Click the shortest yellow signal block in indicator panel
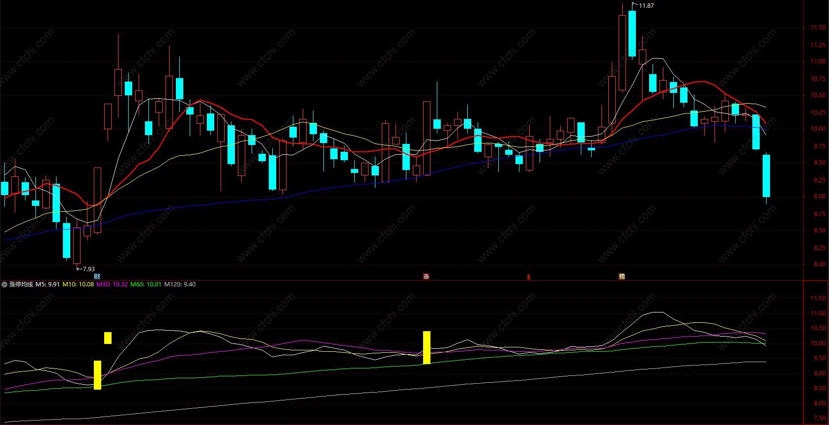The image size is (829, 425). click(x=108, y=338)
